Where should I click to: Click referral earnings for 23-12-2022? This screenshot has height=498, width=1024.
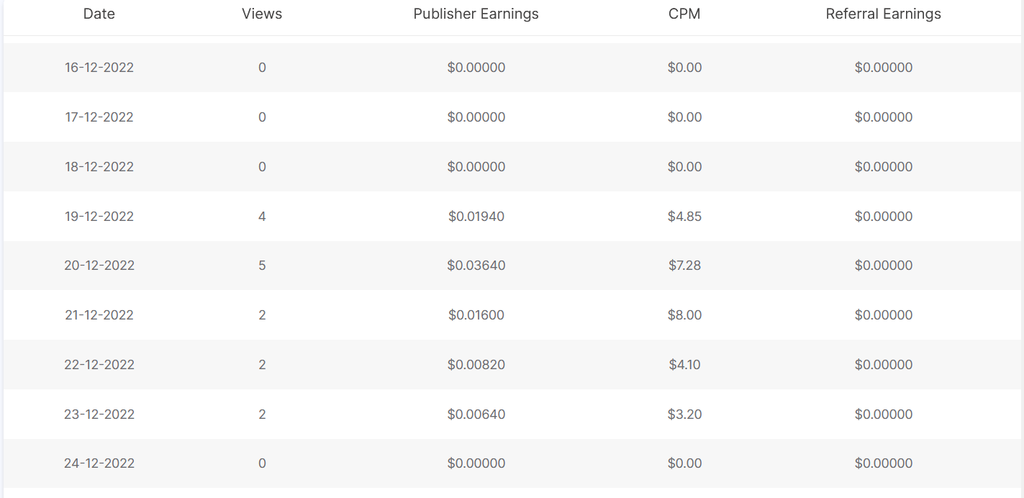(x=884, y=415)
